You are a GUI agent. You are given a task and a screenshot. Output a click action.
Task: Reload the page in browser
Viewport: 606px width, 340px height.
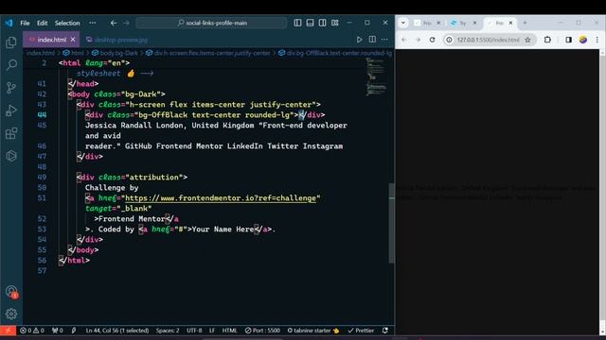(x=432, y=40)
